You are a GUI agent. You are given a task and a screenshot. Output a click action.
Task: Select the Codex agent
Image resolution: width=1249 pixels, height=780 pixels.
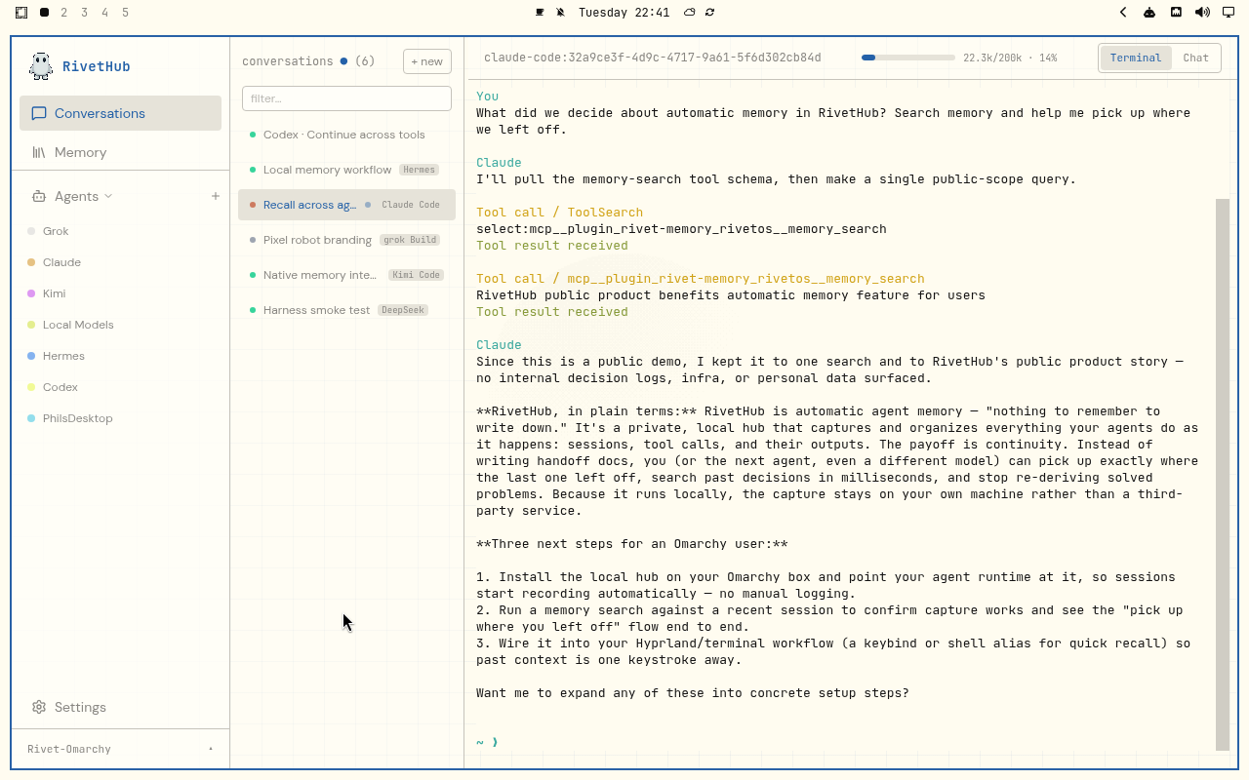pyautogui.click(x=120, y=387)
